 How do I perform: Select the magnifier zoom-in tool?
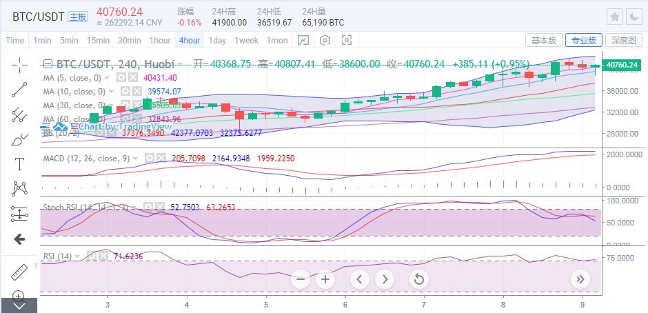point(19,296)
